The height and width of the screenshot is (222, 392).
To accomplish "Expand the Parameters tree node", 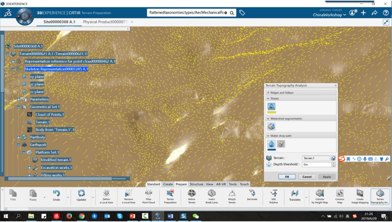I will pos(19,99).
